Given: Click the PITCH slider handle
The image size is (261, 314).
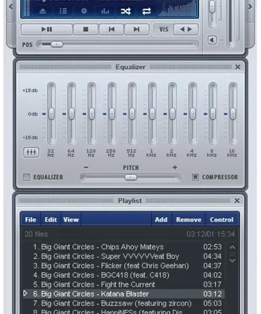Looking at the screenshot, I should 131,177.
